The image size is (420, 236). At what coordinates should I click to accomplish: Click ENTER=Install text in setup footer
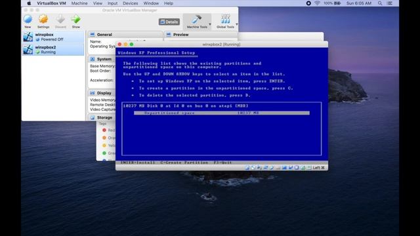[137, 163]
